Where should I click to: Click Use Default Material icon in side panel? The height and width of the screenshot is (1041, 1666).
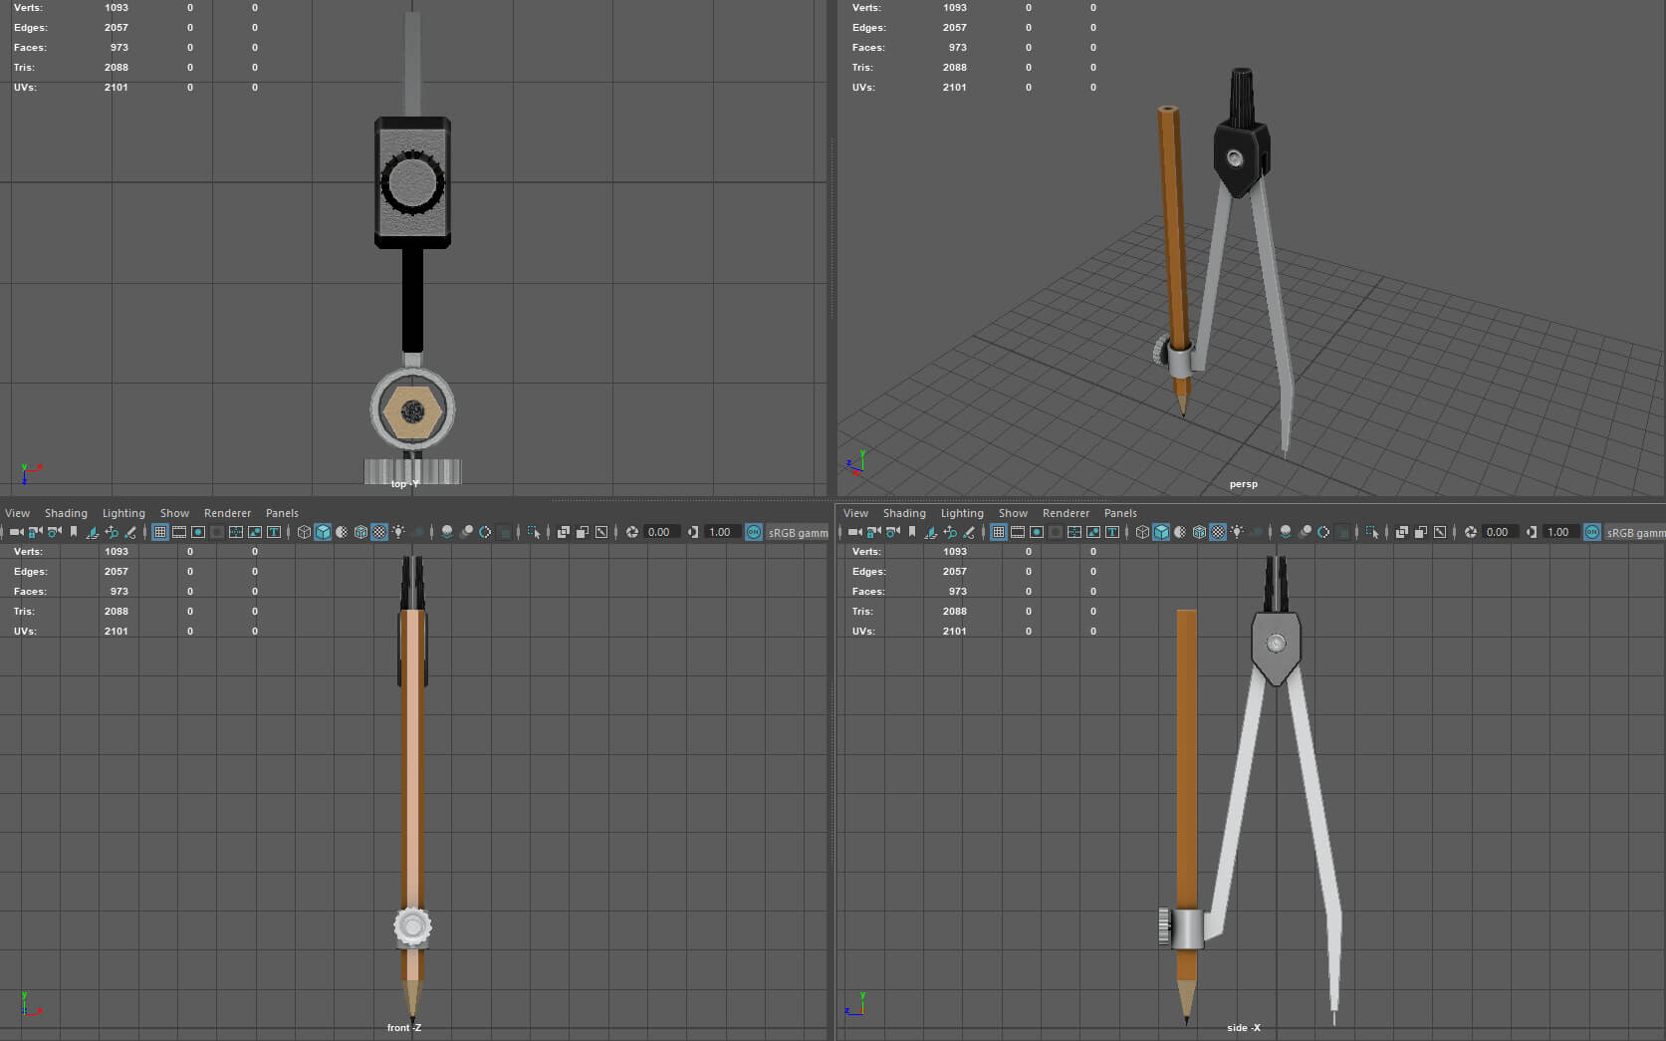click(x=1180, y=532)
